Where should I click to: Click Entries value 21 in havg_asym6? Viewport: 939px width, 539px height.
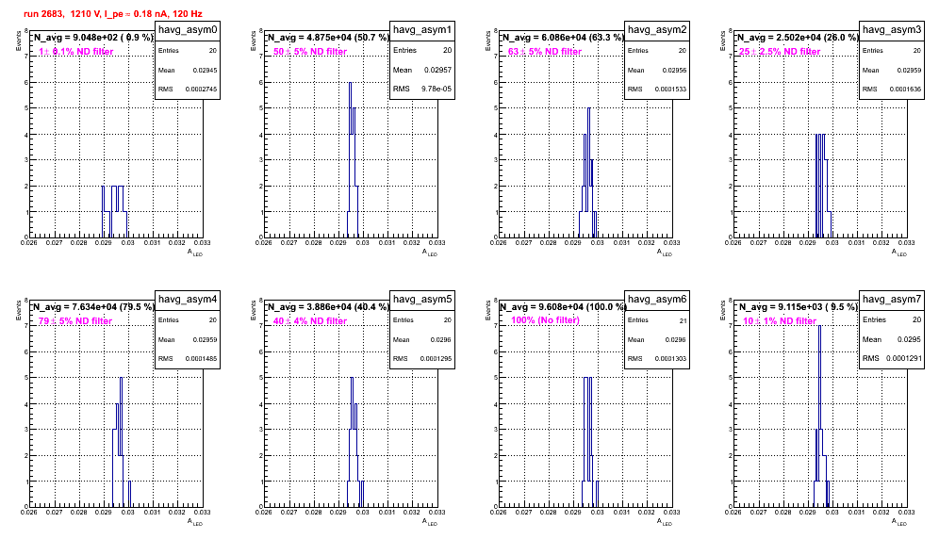[x=683, y=320]
